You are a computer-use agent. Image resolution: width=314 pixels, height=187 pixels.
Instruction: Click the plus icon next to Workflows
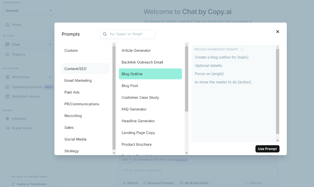tap(50, 77)
